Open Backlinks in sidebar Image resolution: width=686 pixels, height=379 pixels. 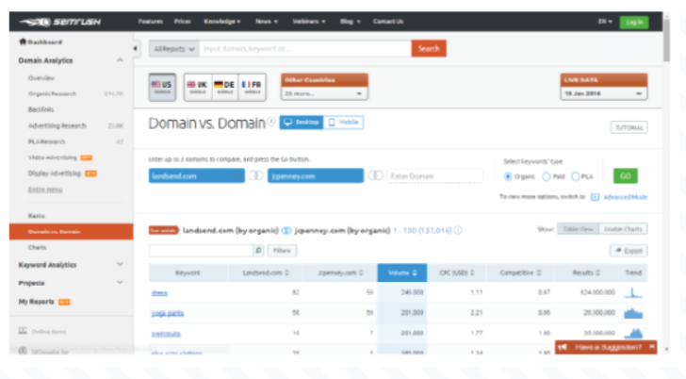[x=41, y=109]
